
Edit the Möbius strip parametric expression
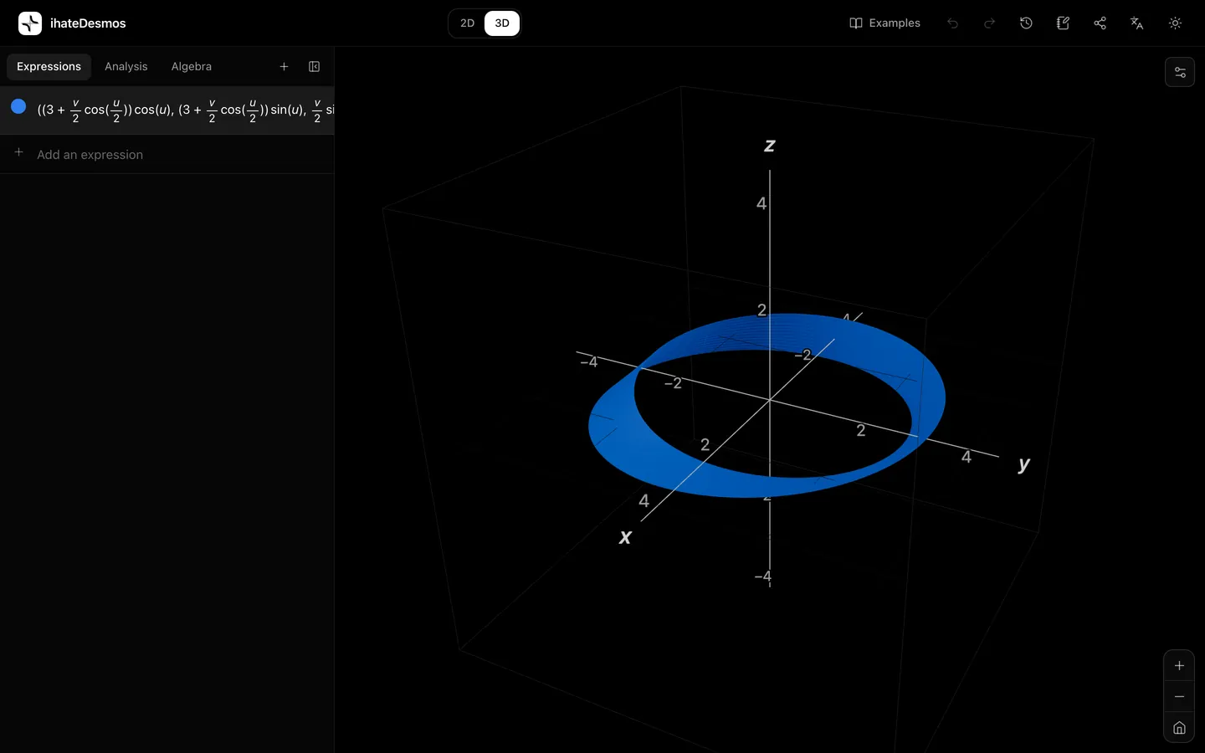[x=185, y=110]
